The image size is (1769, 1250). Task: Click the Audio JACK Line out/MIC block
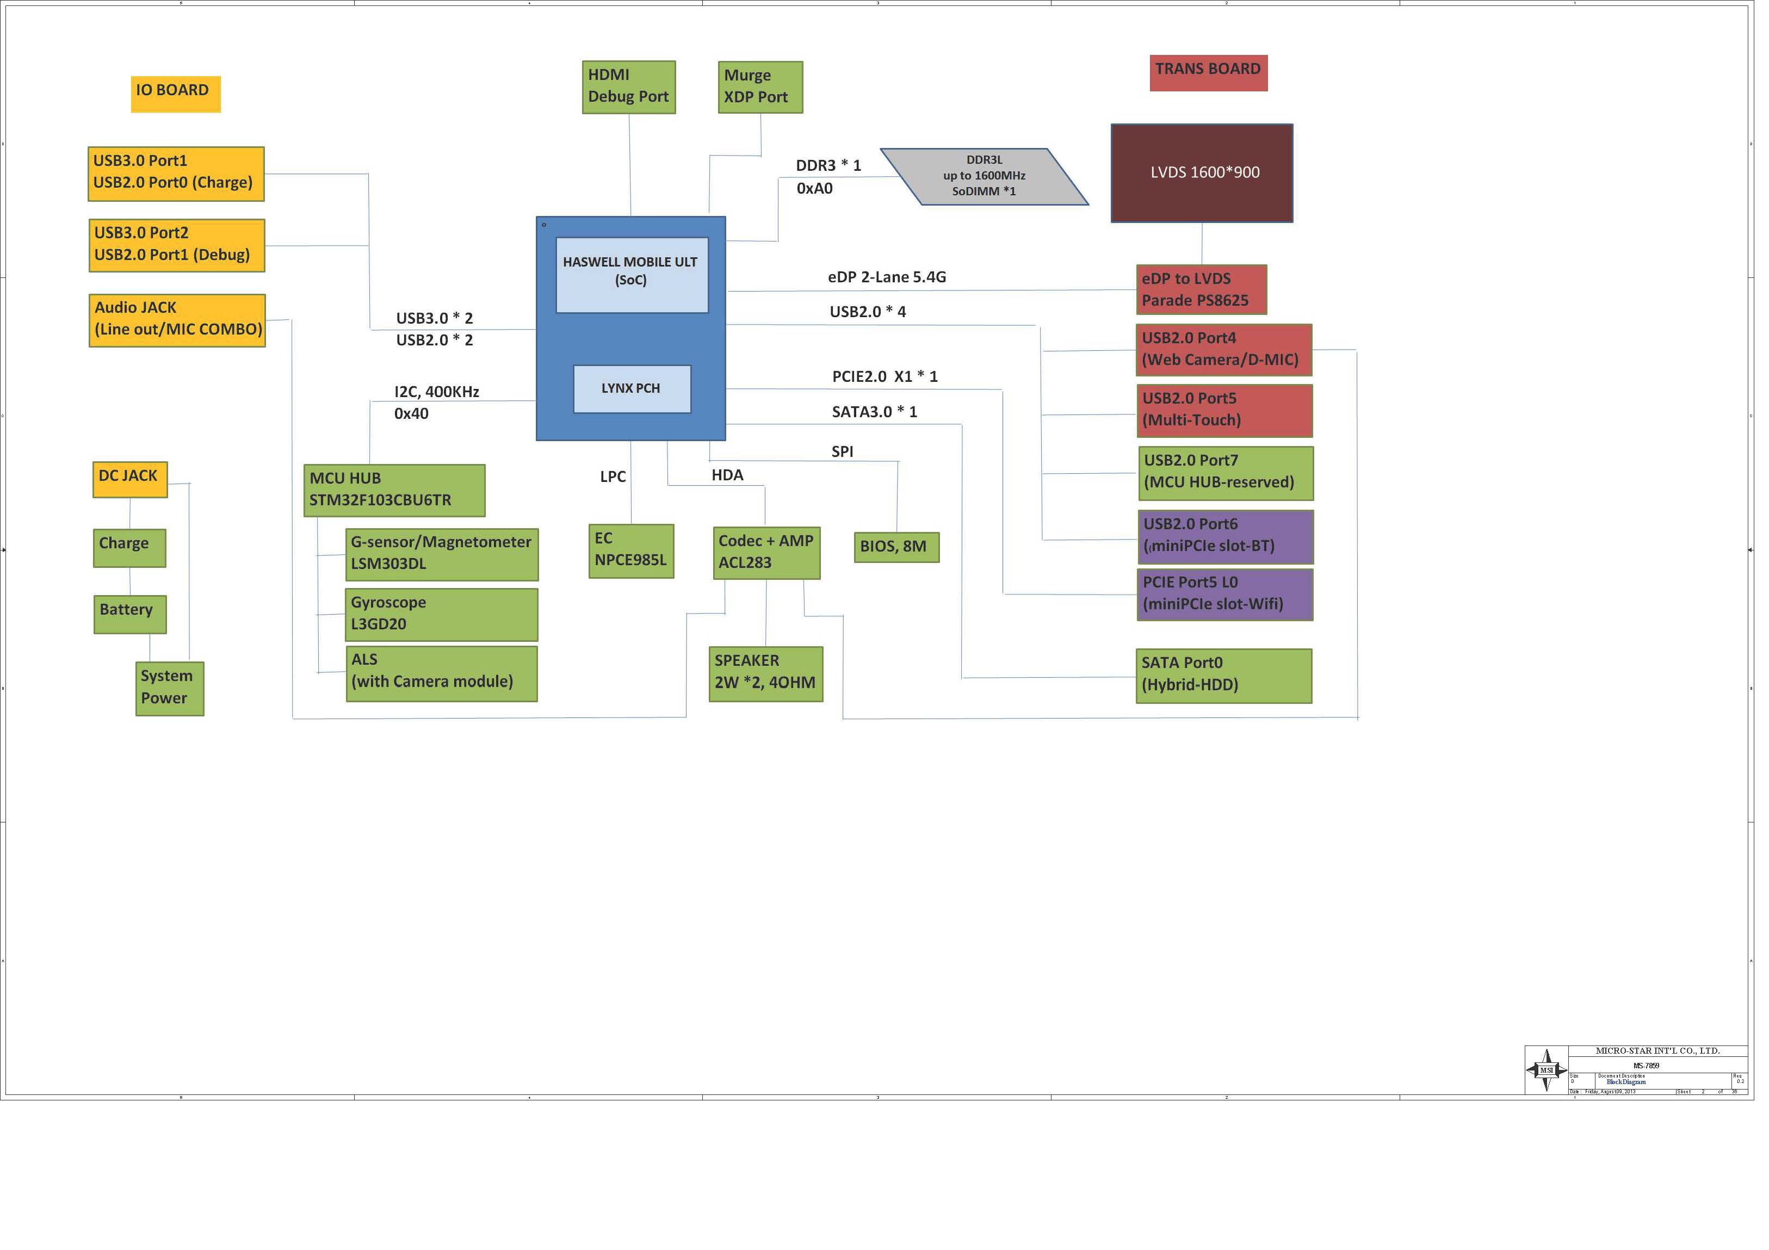pos(177,320)
